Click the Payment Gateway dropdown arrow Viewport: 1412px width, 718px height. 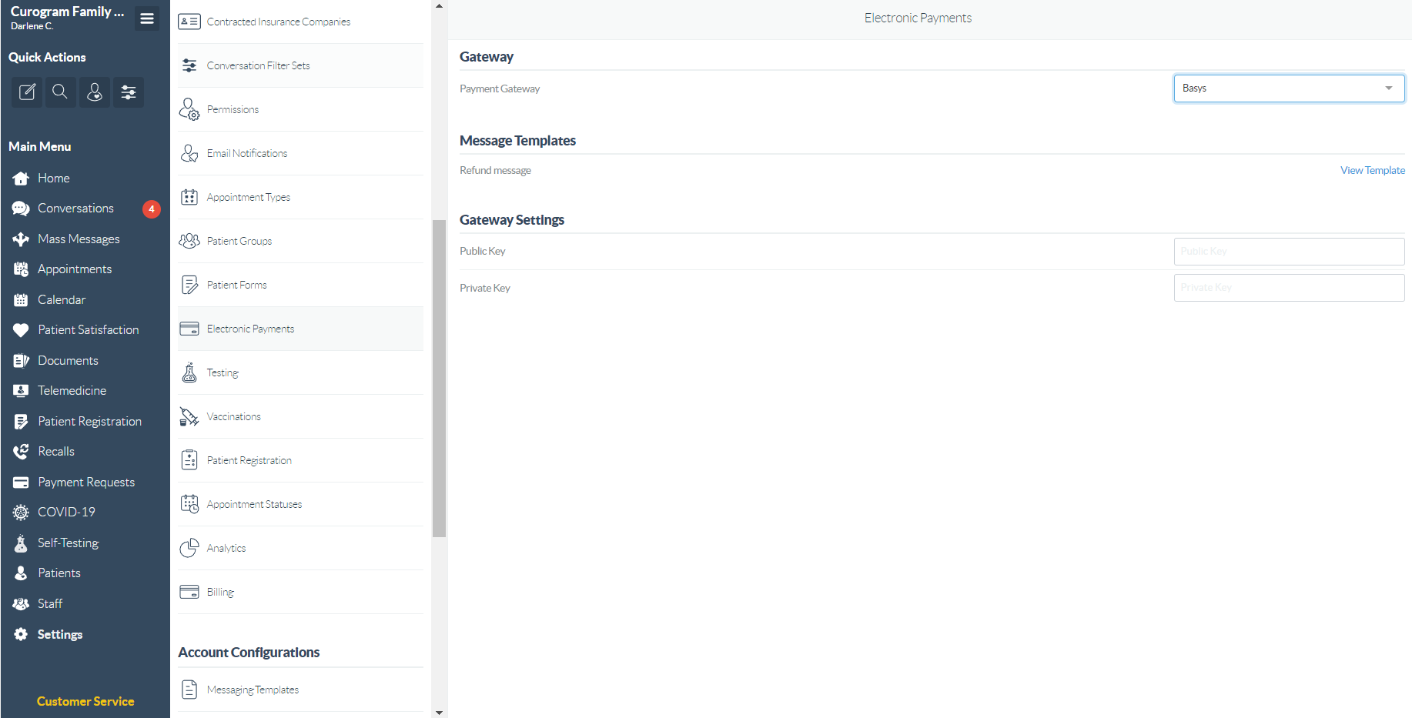[1389, 88]
